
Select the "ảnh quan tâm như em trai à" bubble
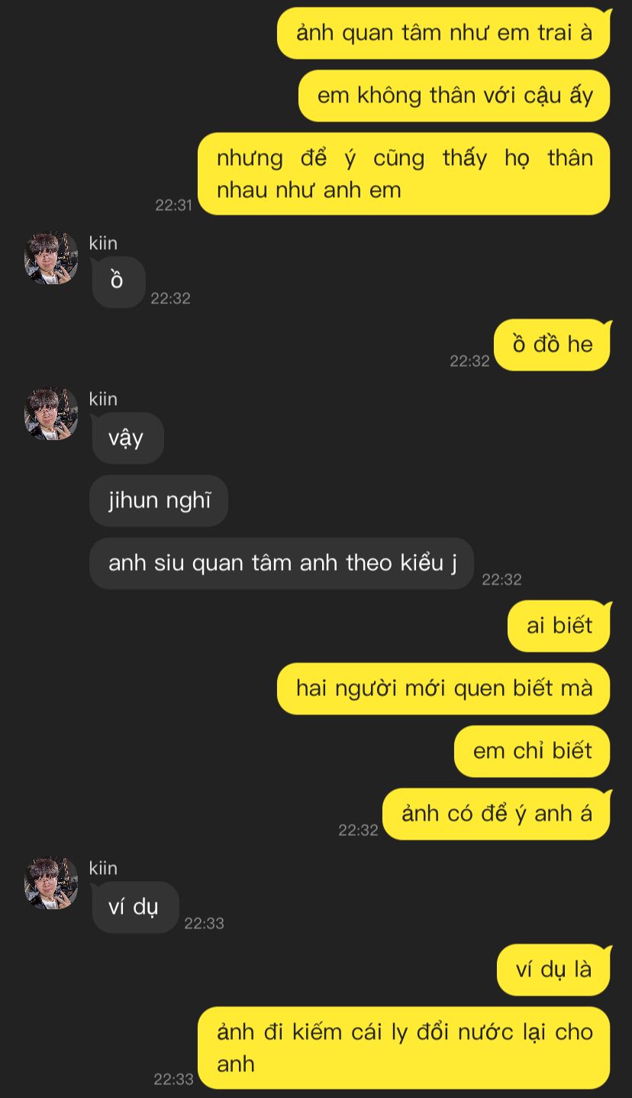(443, 33)
